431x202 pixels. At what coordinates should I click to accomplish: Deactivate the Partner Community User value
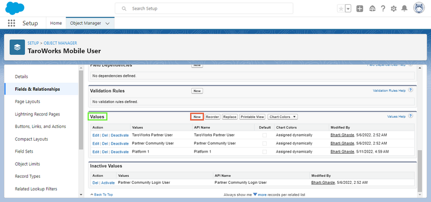pyautogui.click(x=120, y=143)
